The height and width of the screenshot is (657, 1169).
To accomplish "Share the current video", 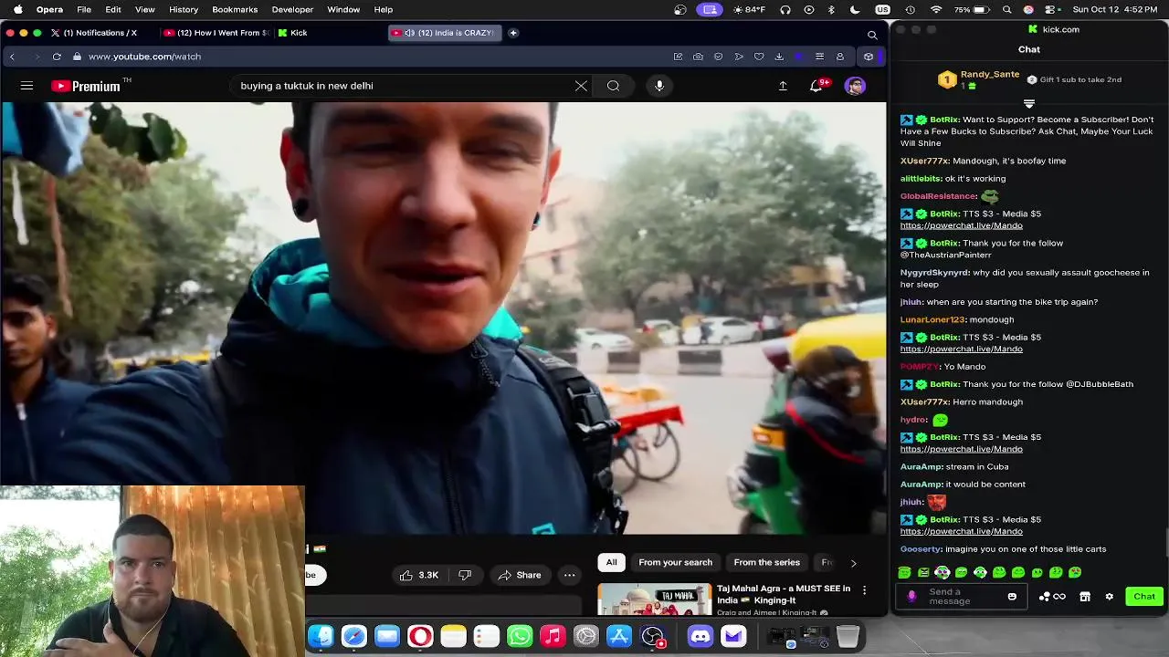I will coord(520,575).
